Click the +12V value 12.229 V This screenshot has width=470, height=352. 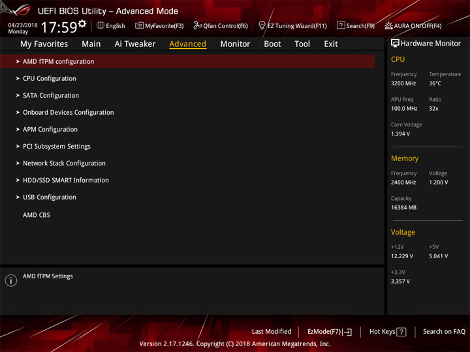point(402,256)
